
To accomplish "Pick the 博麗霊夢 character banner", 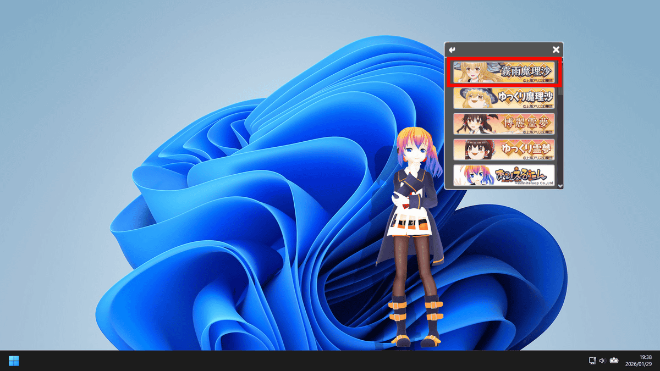I will click(504, 124).
